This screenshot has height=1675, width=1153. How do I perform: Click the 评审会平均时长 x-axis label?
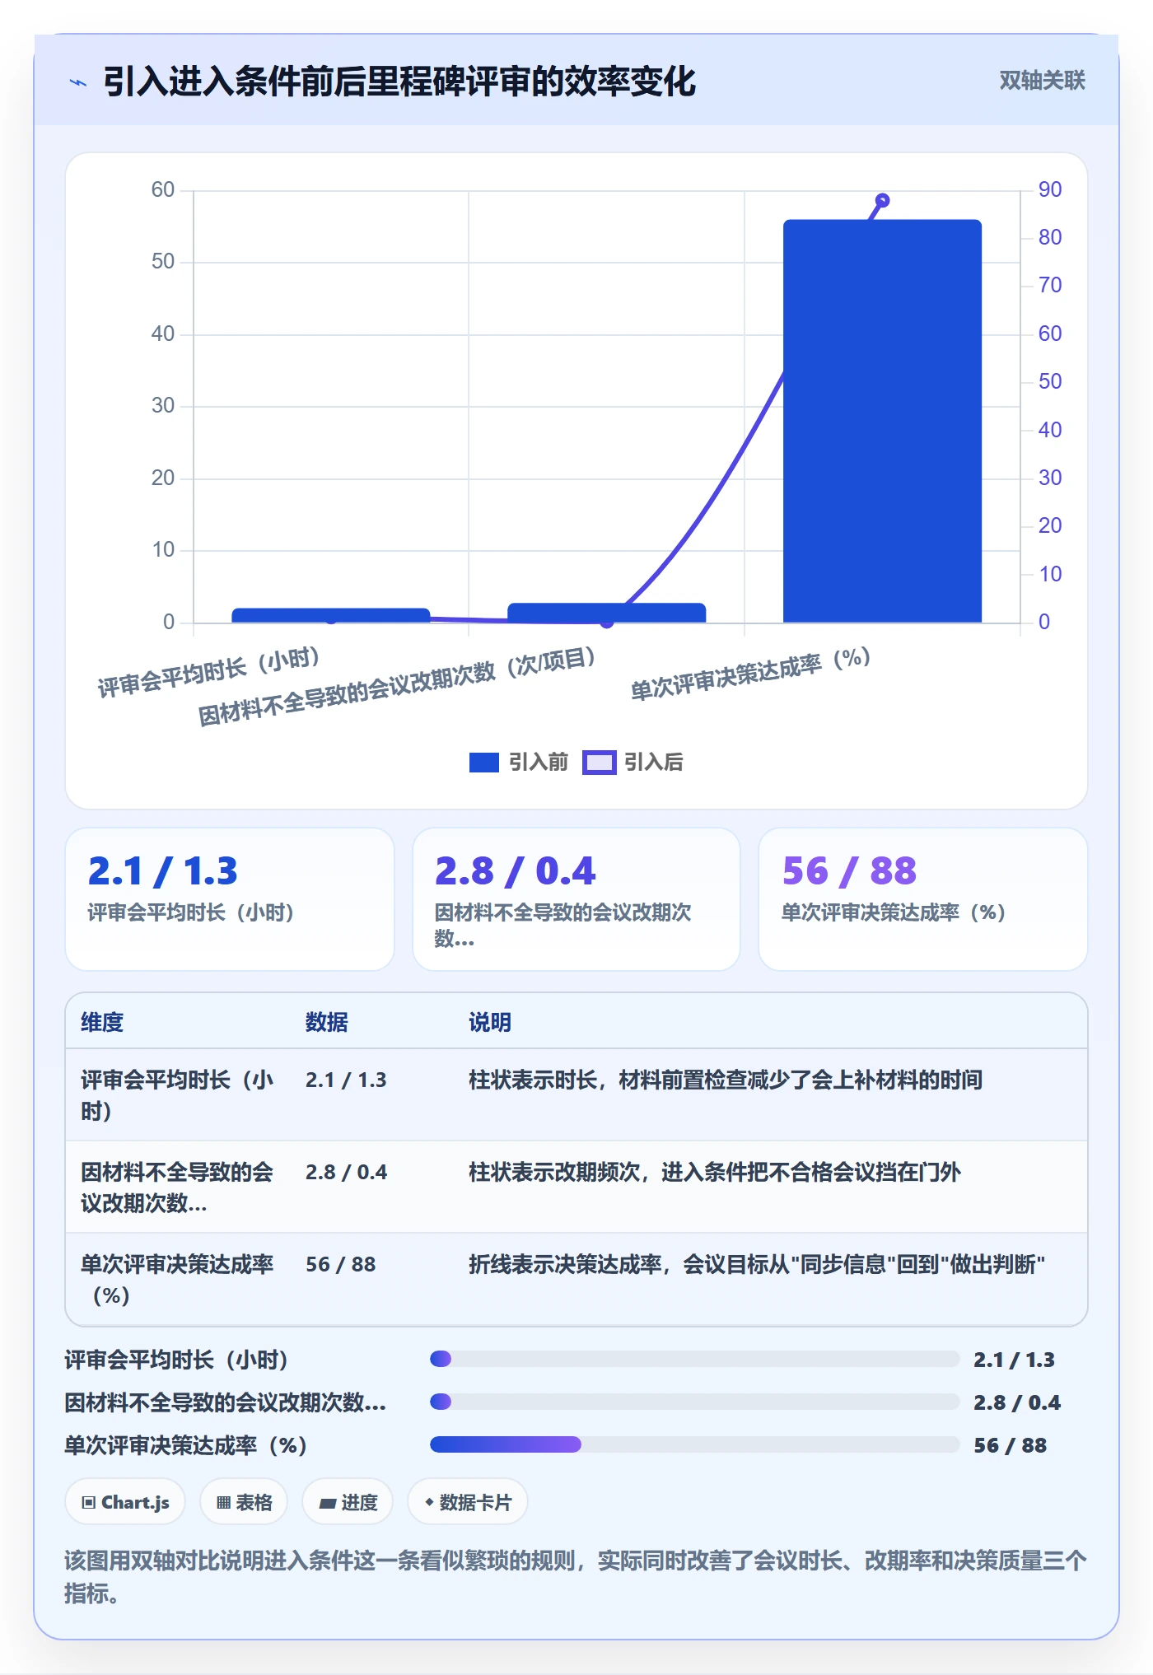(209, 673)
